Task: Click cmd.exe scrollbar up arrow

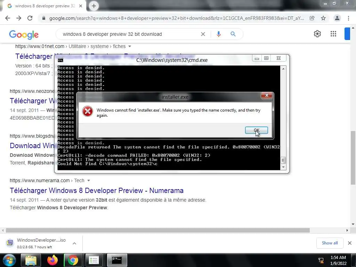Action: point(283,68)
